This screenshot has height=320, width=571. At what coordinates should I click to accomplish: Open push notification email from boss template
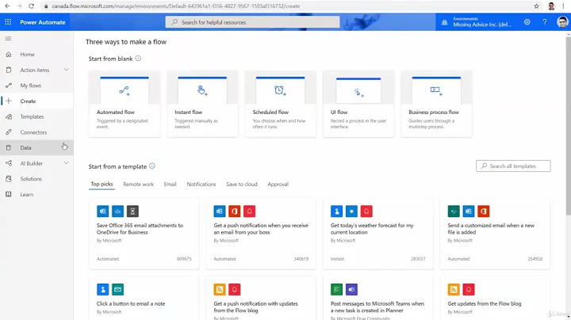(261, 234)
